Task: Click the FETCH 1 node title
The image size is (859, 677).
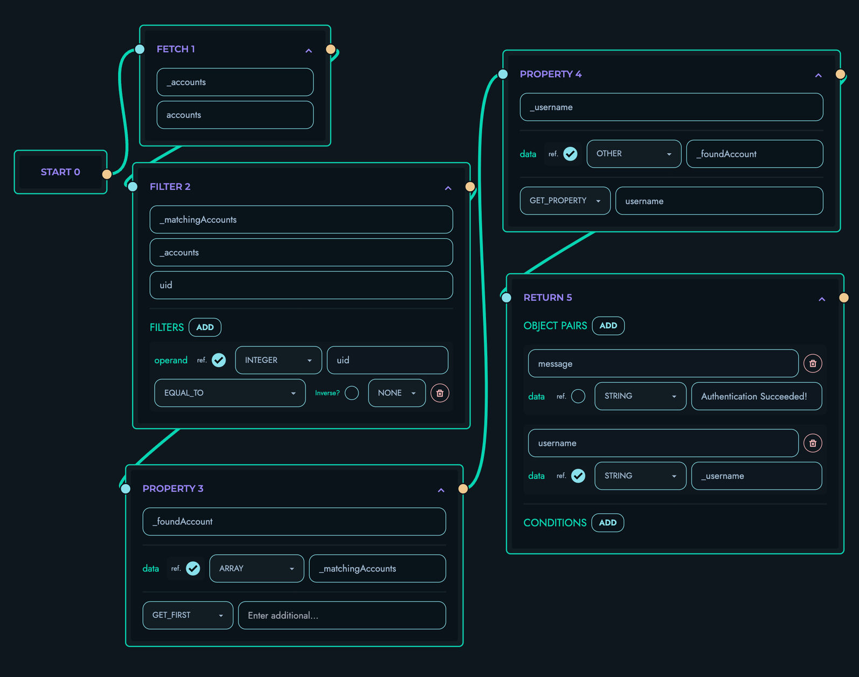Action: (x=176, y=49)
